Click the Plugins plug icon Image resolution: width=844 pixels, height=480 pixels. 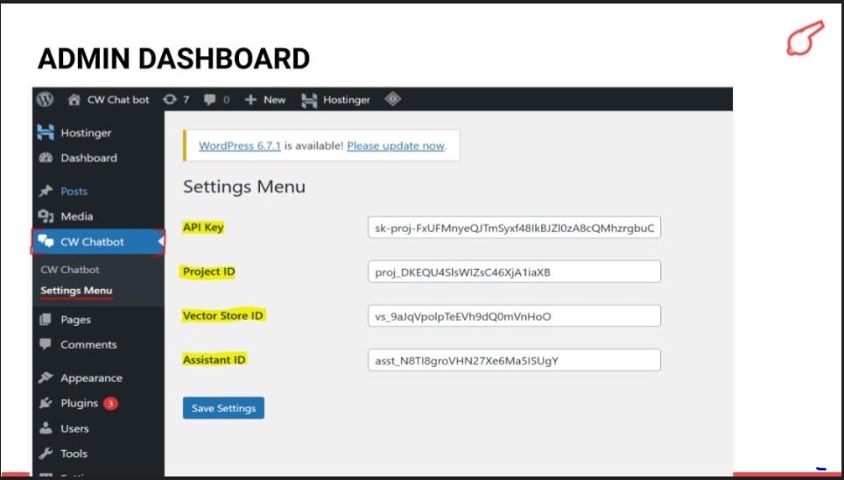(46, 403)
